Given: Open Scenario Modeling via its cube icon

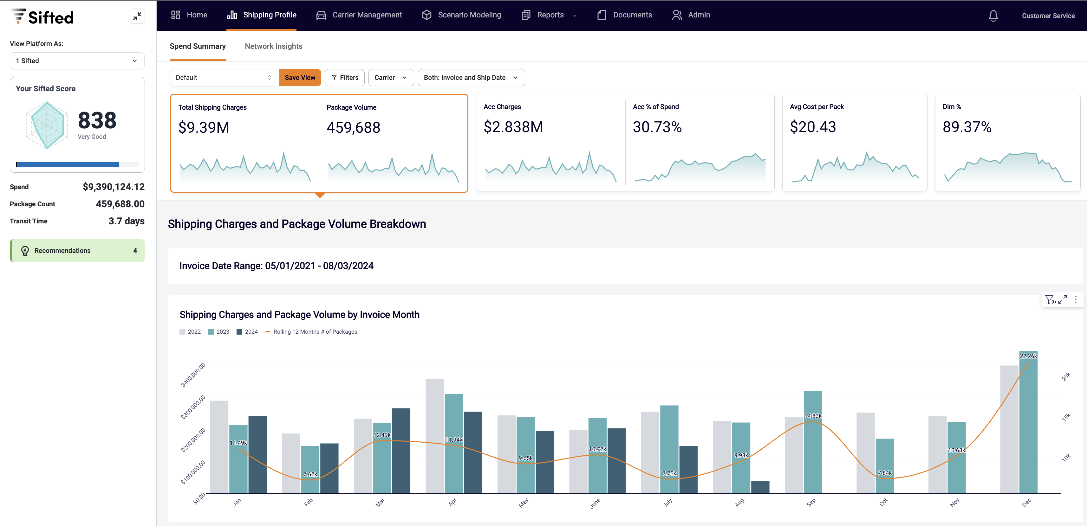Looking at the screenshot, I should [426, 14].
